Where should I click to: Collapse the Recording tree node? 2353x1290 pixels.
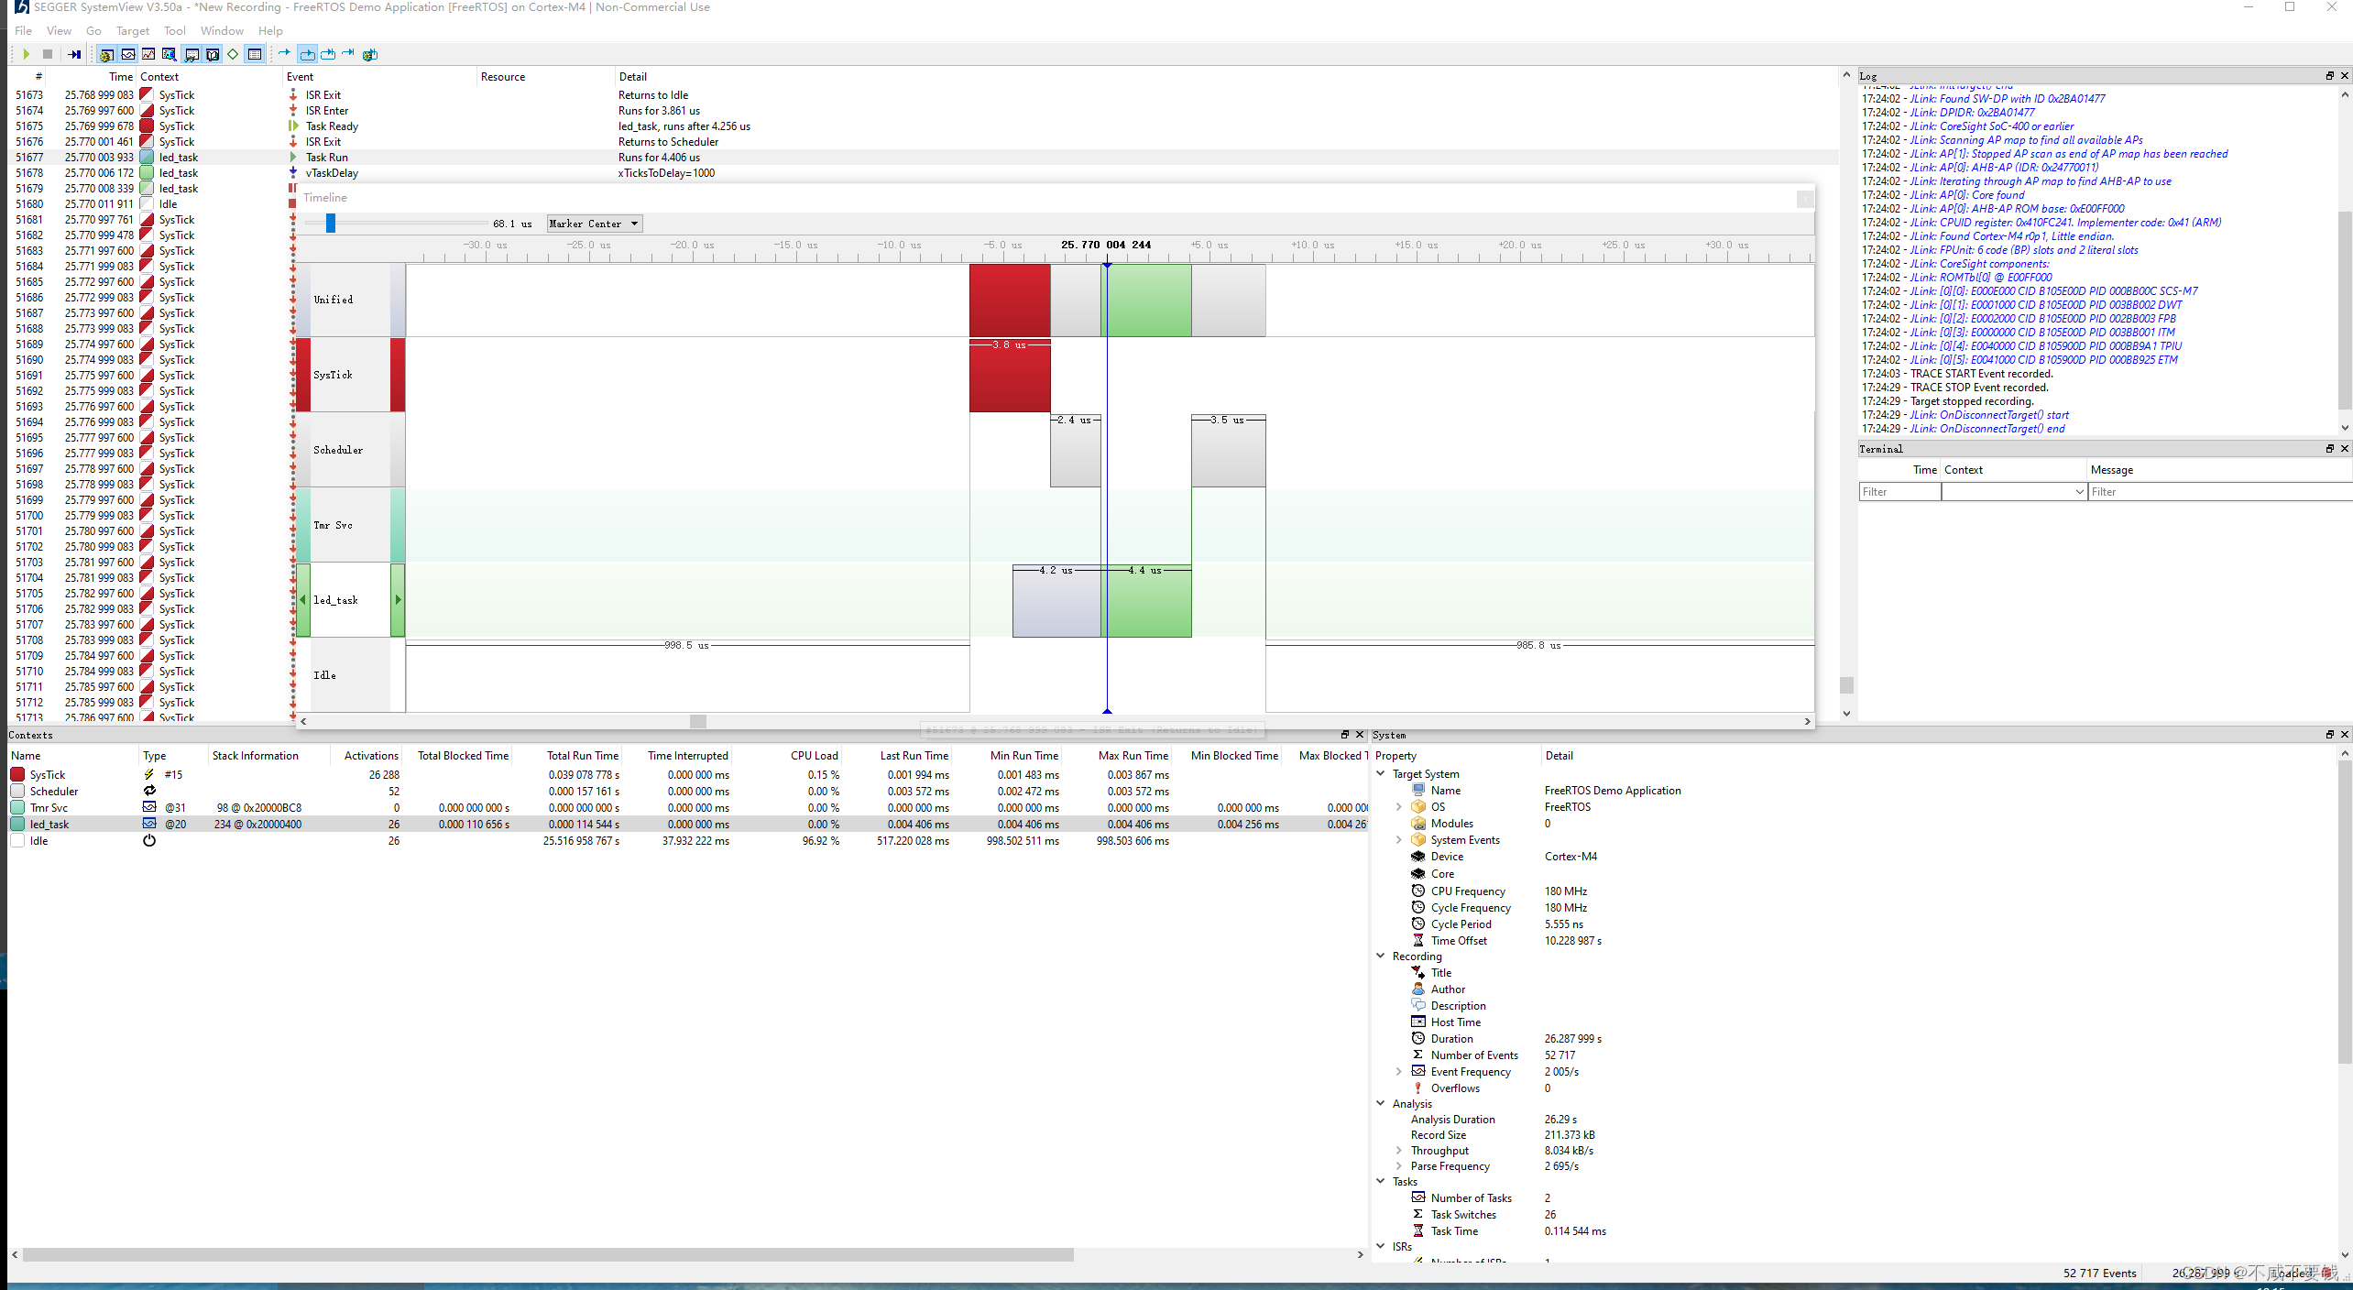point(1381,956)
